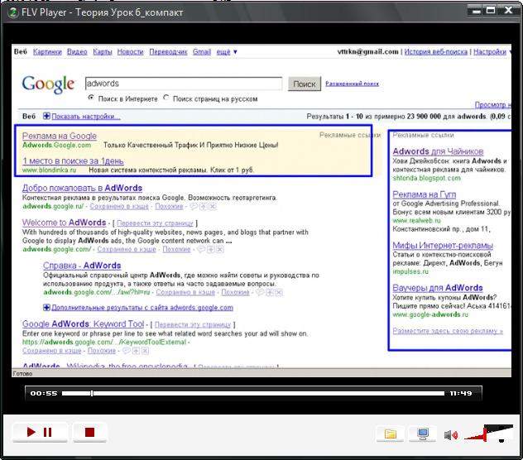523x460 pixels.
Task: Open sidebar ad 'Ваучеры для AdWords'
Action: pyautogui.click(x=438, y=288)
